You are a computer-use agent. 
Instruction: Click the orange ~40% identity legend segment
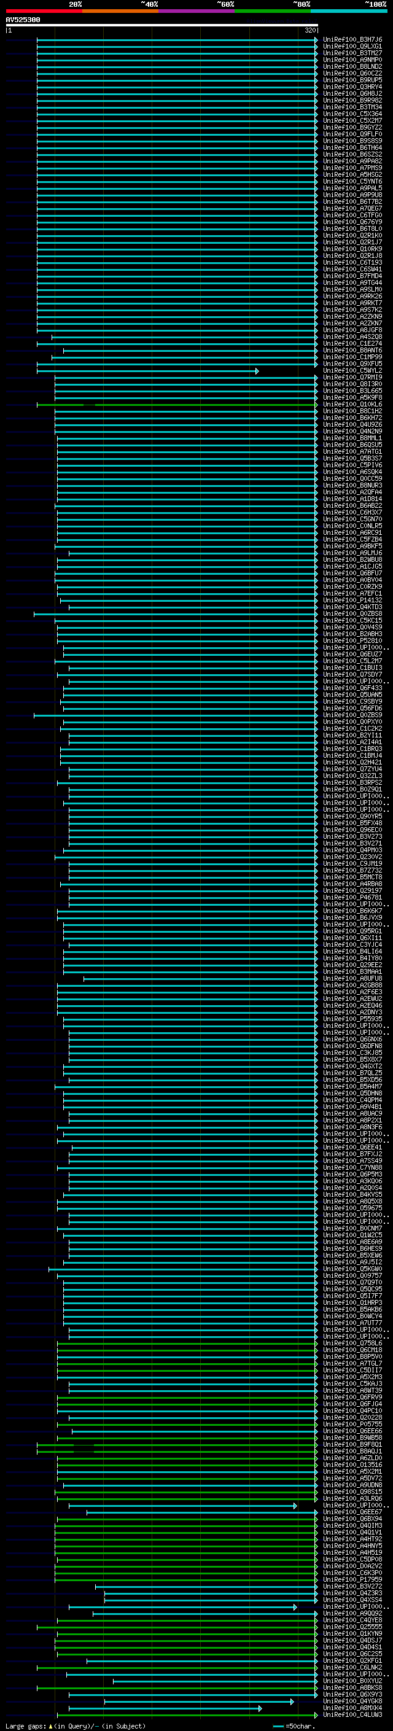(120, 11)
